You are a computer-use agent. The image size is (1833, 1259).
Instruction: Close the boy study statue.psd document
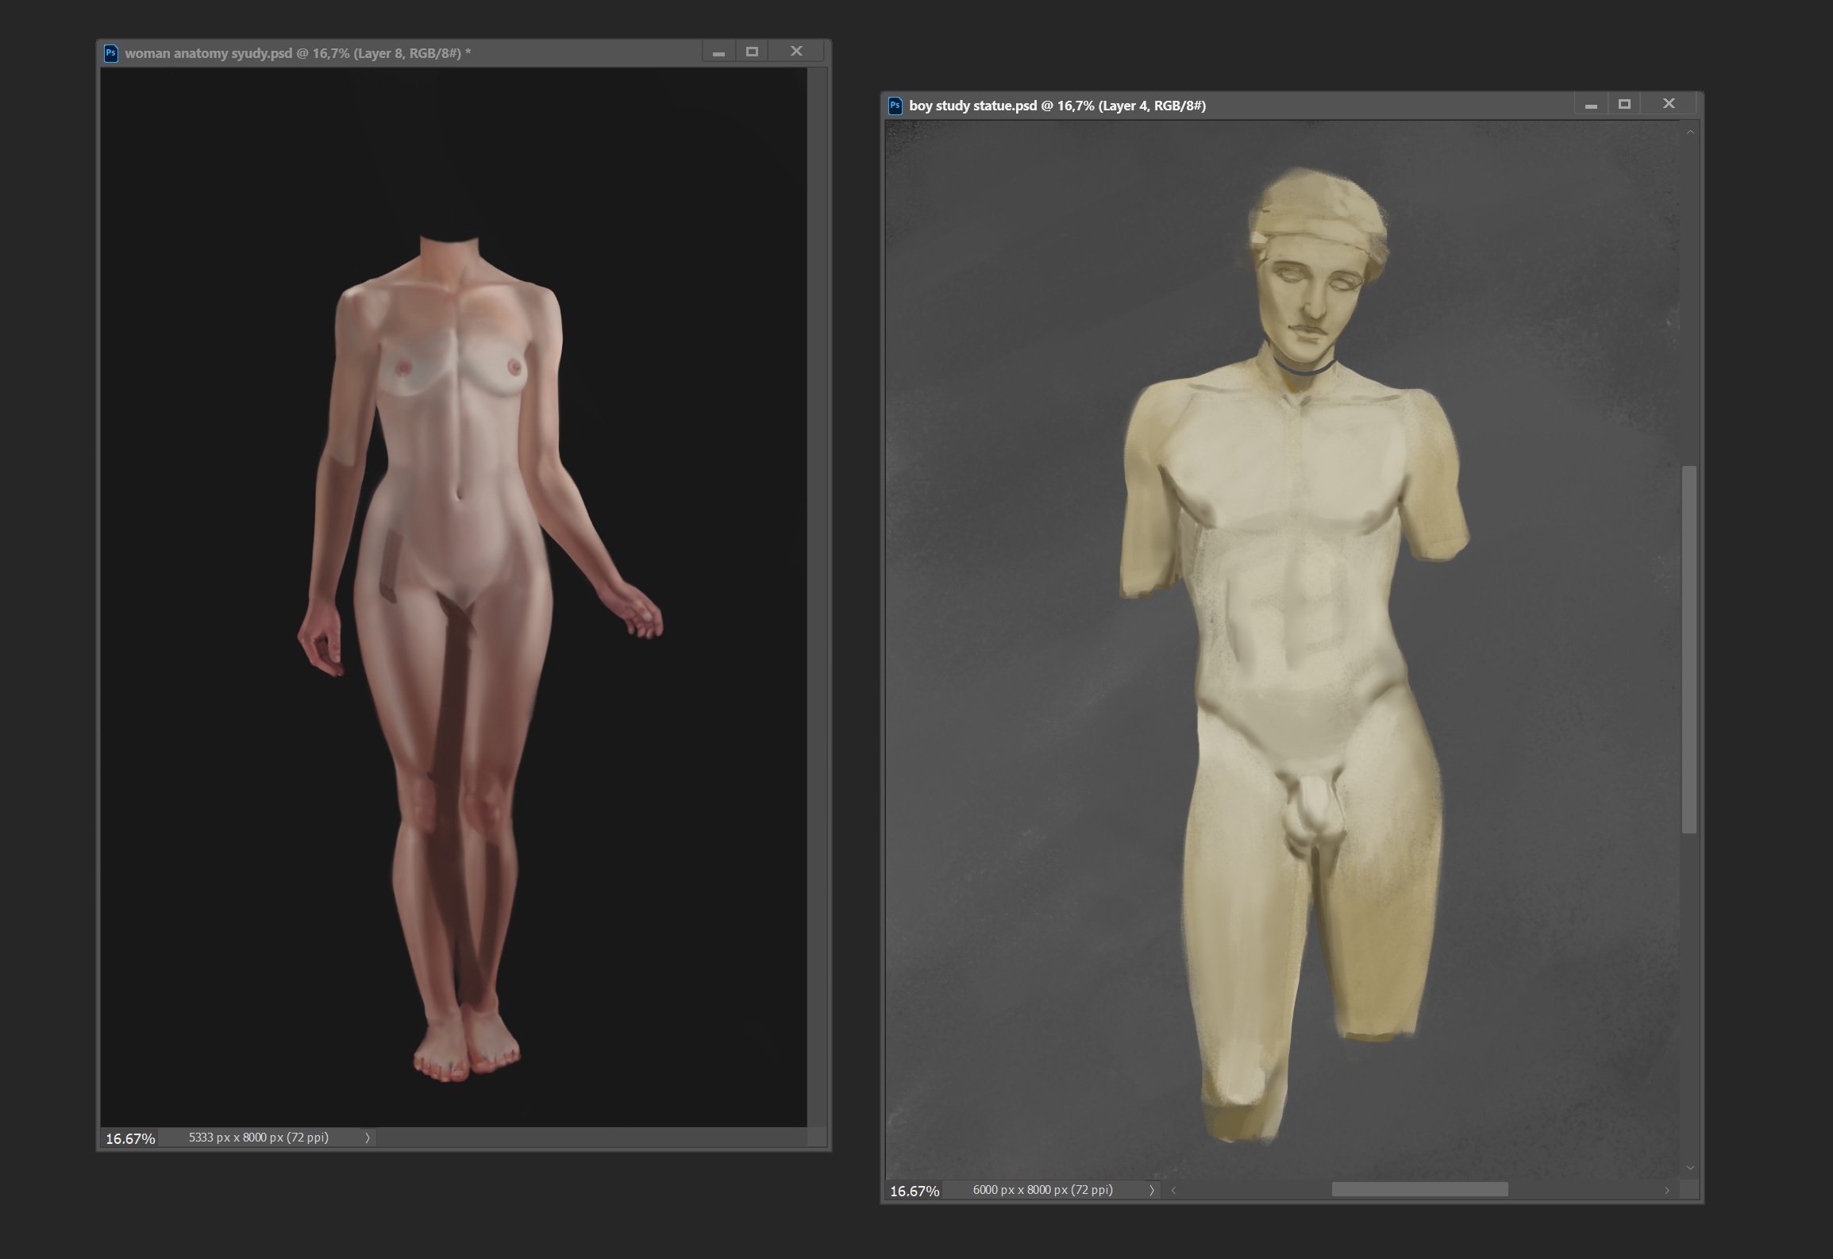point(1669,104)
